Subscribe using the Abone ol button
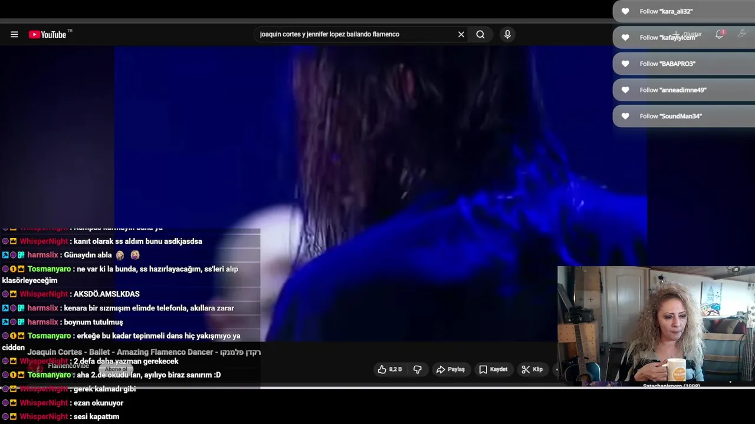 tap(116, 369)
